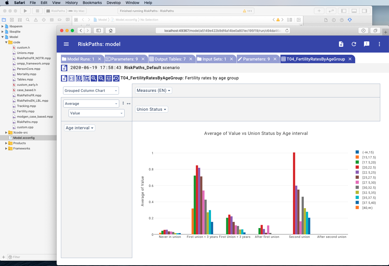
Task: Open Xcode source control navigator icon
Action: 12,20
